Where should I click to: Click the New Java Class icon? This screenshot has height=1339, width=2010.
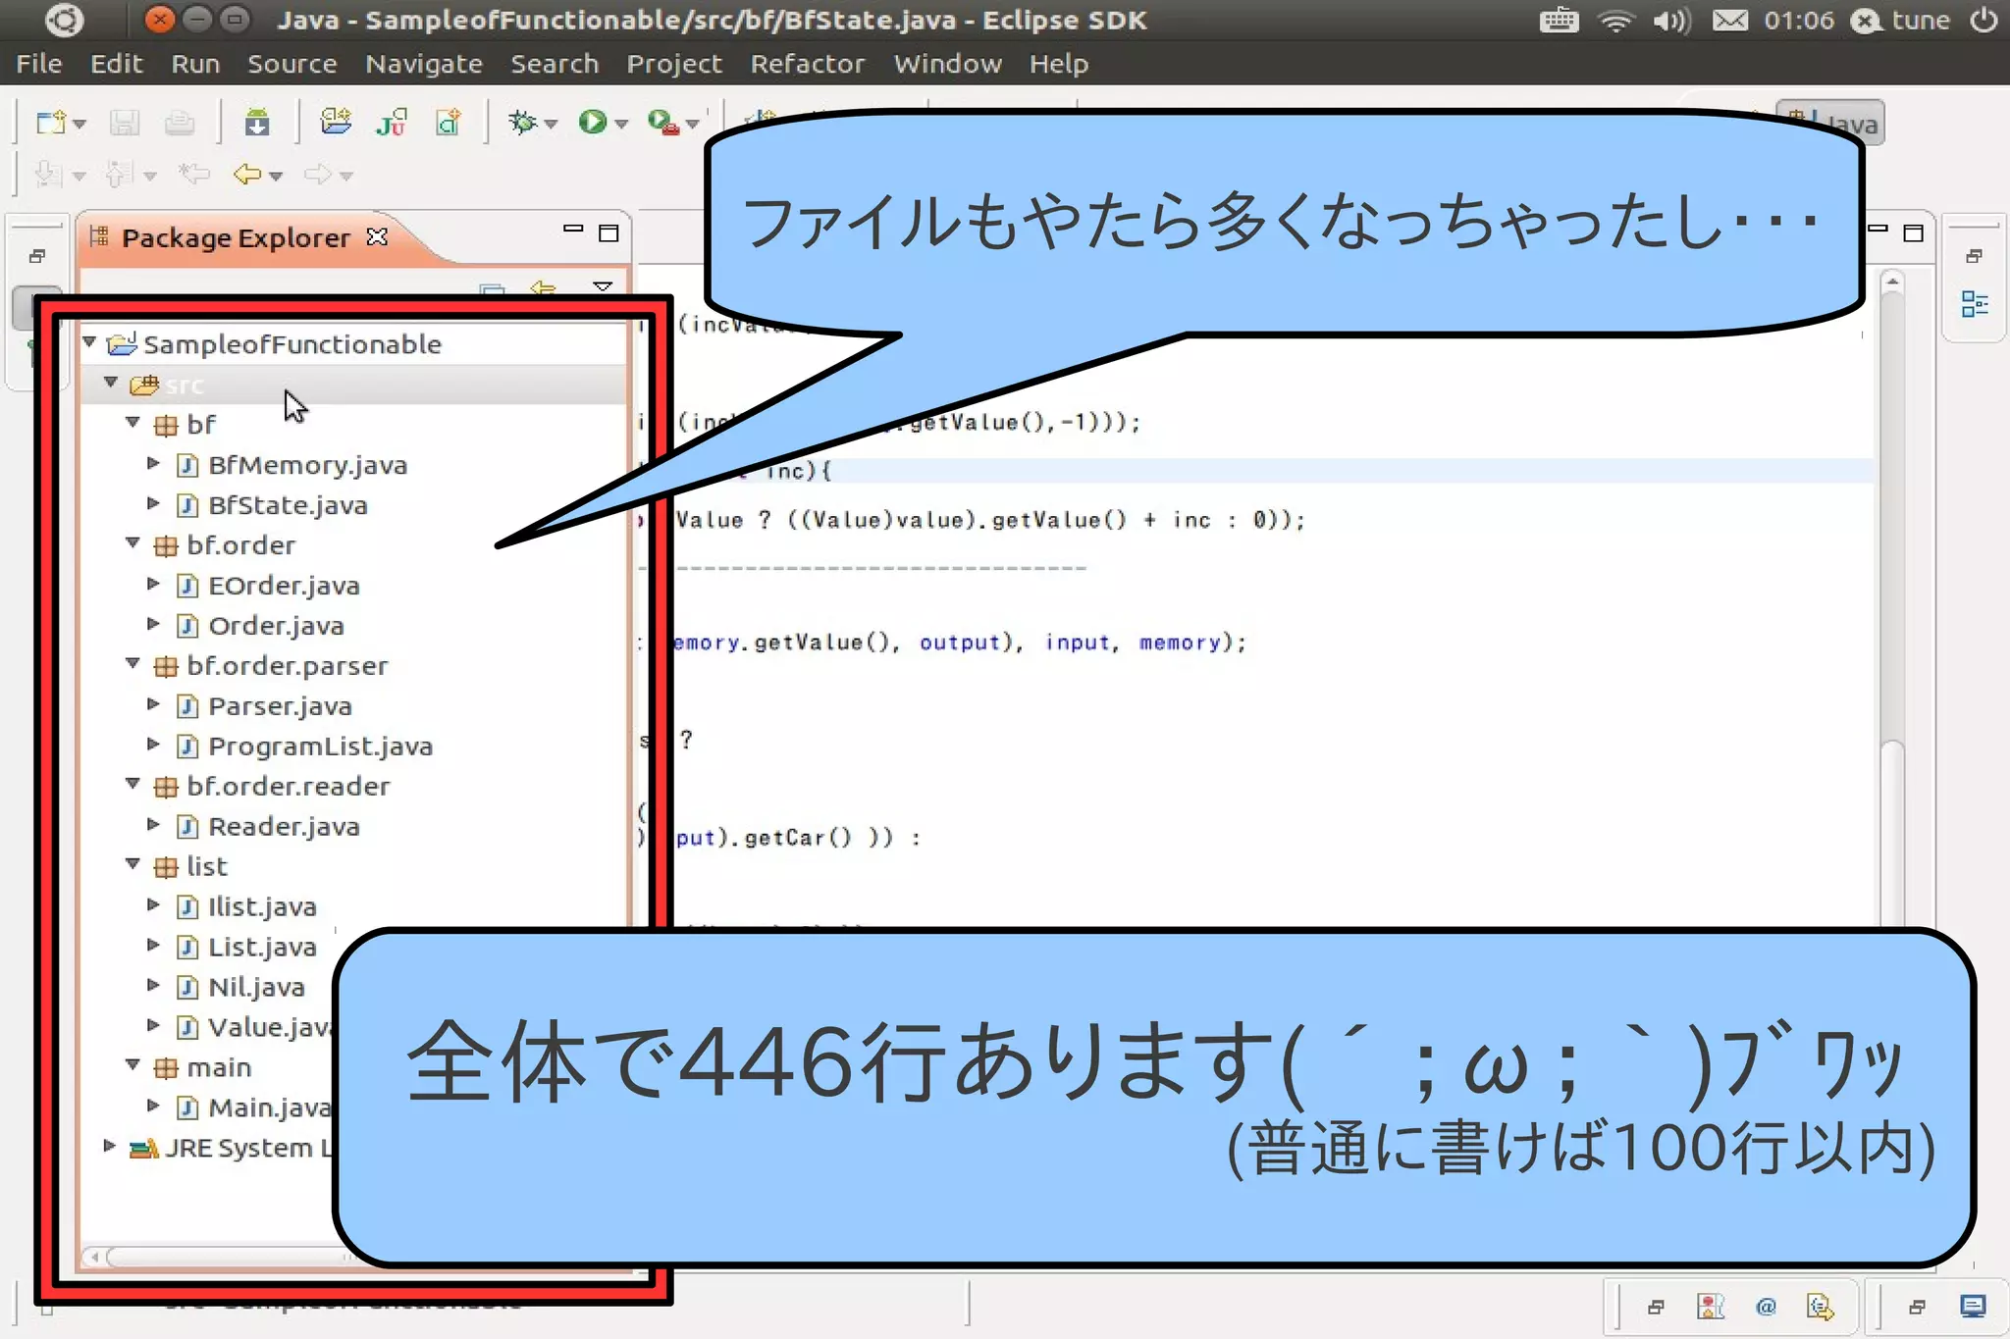click(x=449, y=123)
